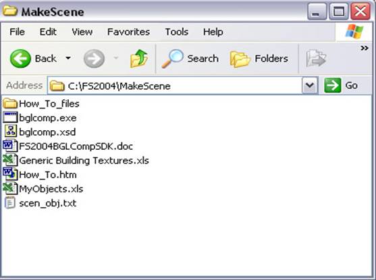This screenshot has width=376, height=280.
Task: Toggle the Folders pane icon
Action: click(x=240, y=59)
